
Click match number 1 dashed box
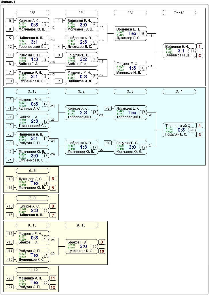(45, 25)
